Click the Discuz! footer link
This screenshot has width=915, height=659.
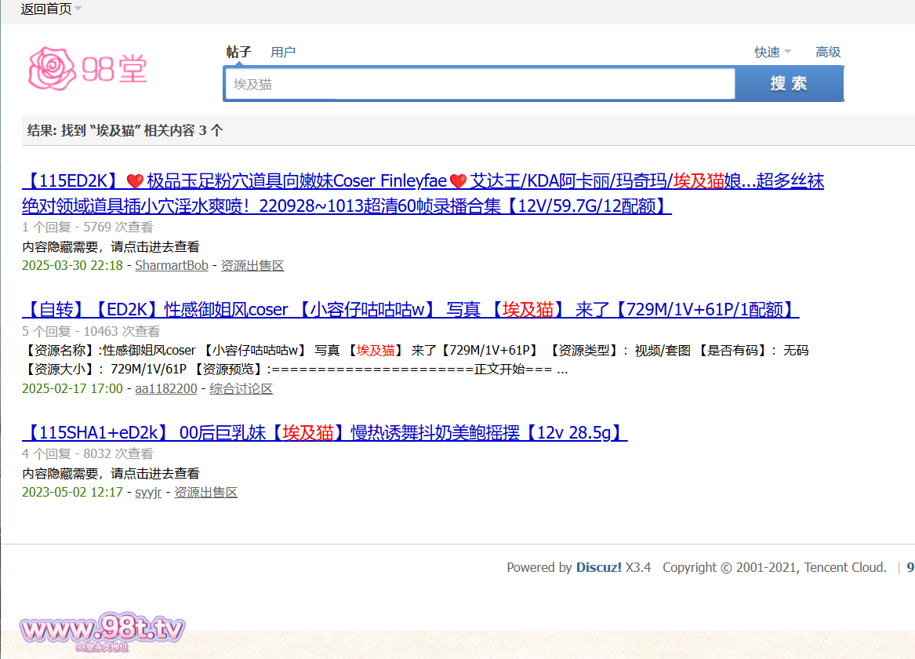point(599,567)
